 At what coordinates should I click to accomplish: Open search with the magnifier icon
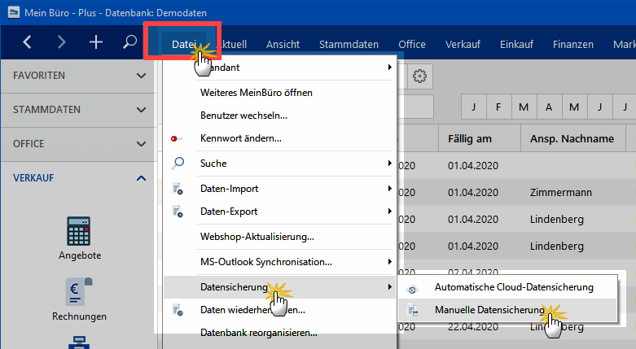point(129,41)
